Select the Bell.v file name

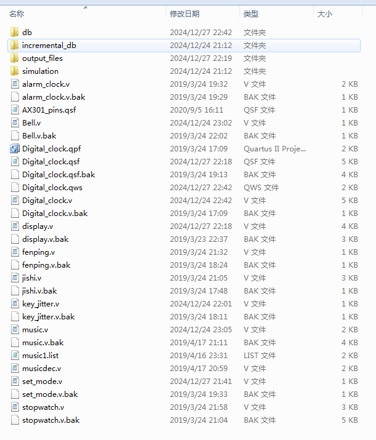tap(31, 122)
